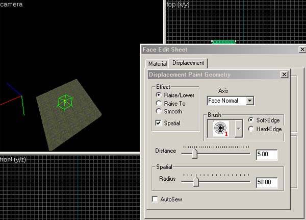Close the Displacement Paint Geometry dialog
Screen dimensions: 306x220
(x=284, y=74)
